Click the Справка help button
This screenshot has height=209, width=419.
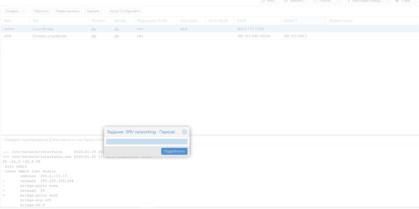tap(405, 1)
